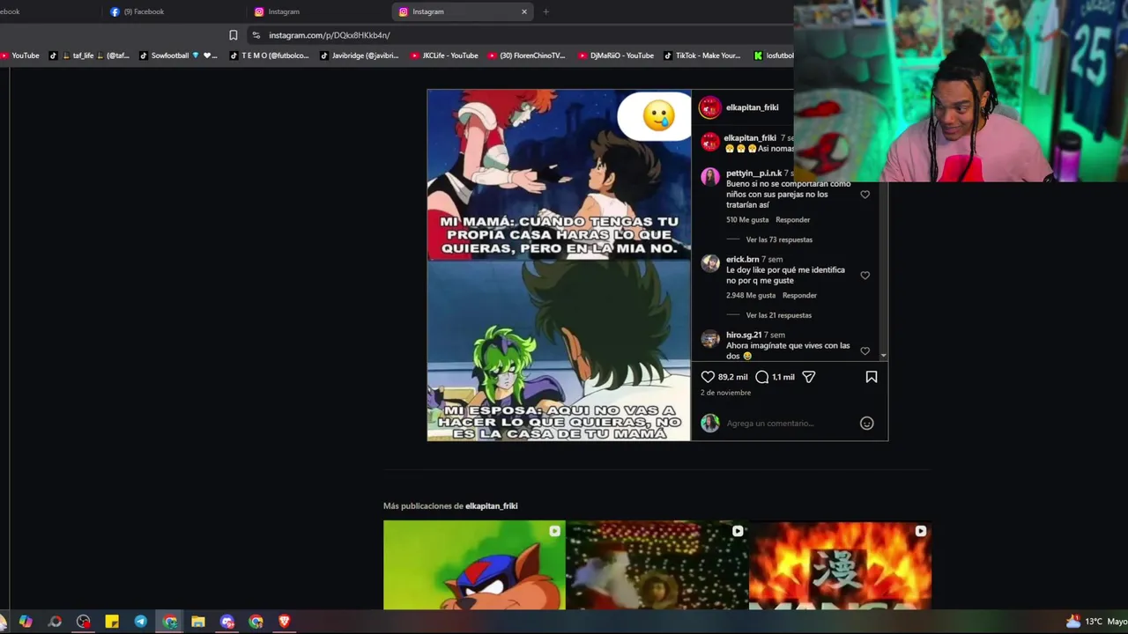Screen dimensions: 1128x634
Task: Open the YouTube bookmark
Action: (19, 55)
